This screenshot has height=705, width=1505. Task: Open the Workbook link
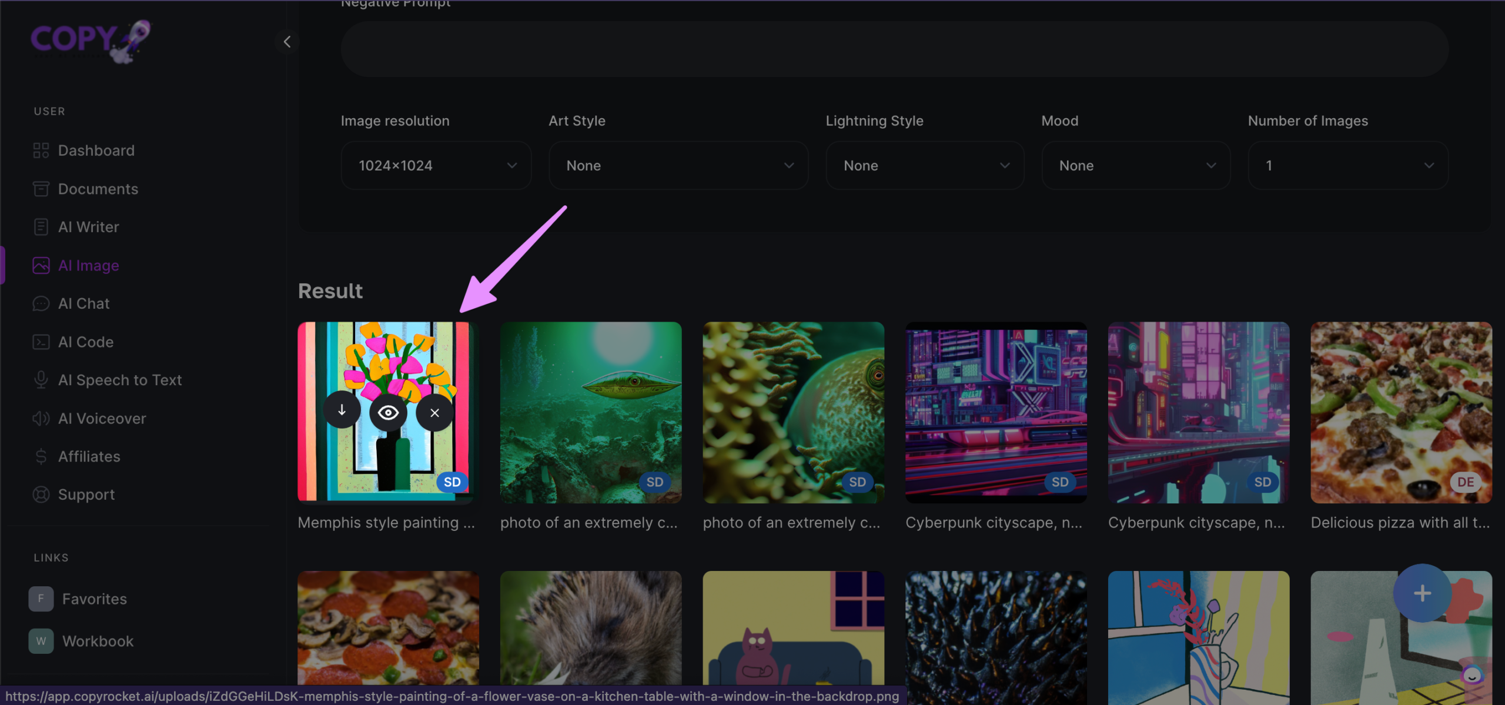[x=98, y=641]
